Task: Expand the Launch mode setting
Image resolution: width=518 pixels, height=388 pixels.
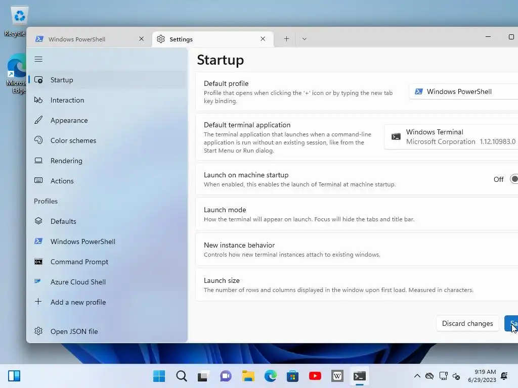Action: (x=357, y=214)
